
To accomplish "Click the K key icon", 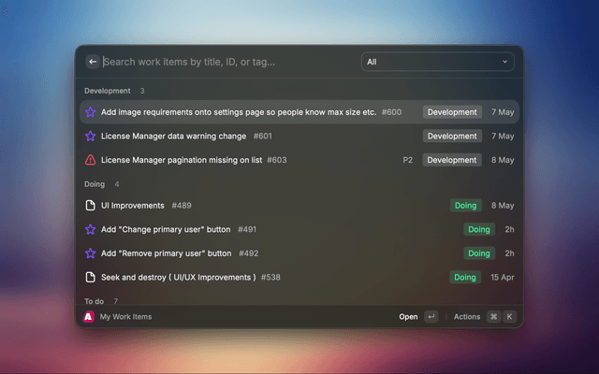I will 509,316.
